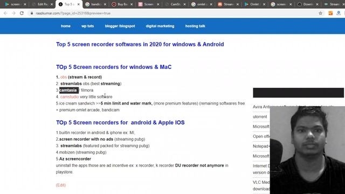Close the 'Top 5 s' active tab
The width and height of the screenshot is (345, 194).
pyautogui.click(x=78, y=4)
